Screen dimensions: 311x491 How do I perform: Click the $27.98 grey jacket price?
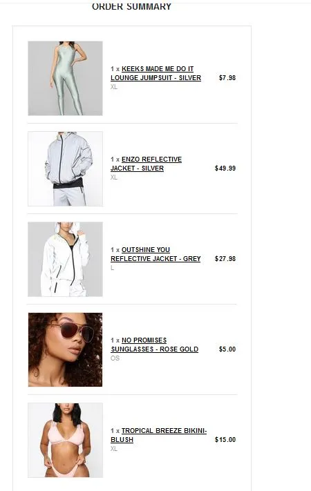point(225,259)
